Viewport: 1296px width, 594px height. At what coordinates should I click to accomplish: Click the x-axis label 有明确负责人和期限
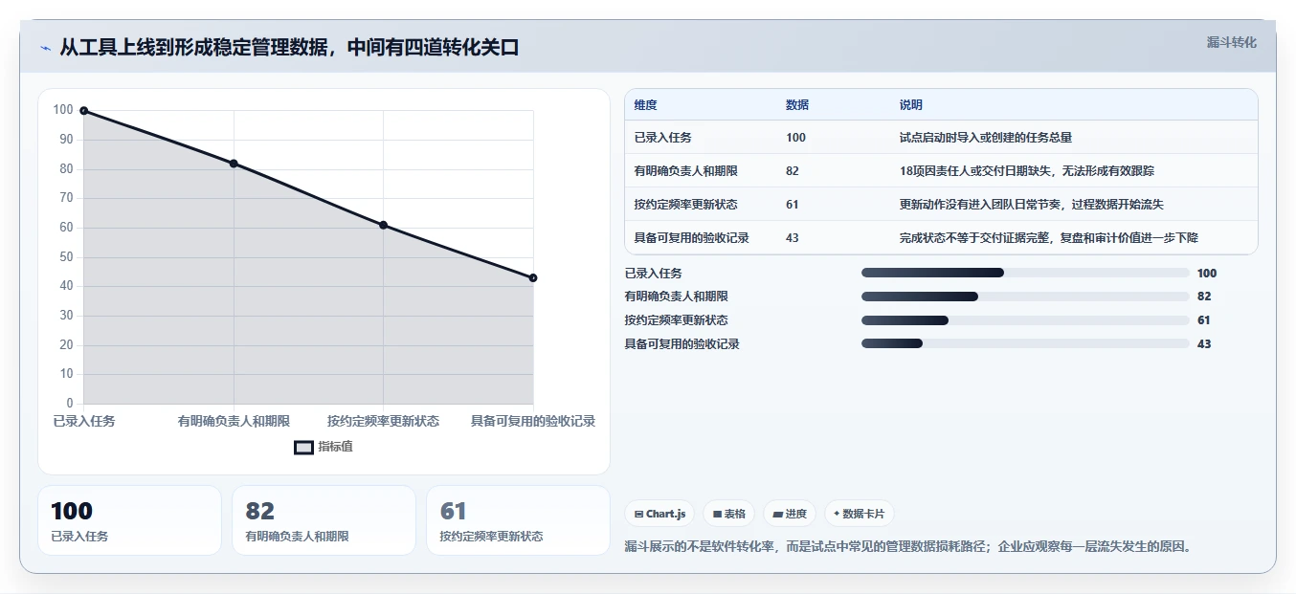[234, 421]
